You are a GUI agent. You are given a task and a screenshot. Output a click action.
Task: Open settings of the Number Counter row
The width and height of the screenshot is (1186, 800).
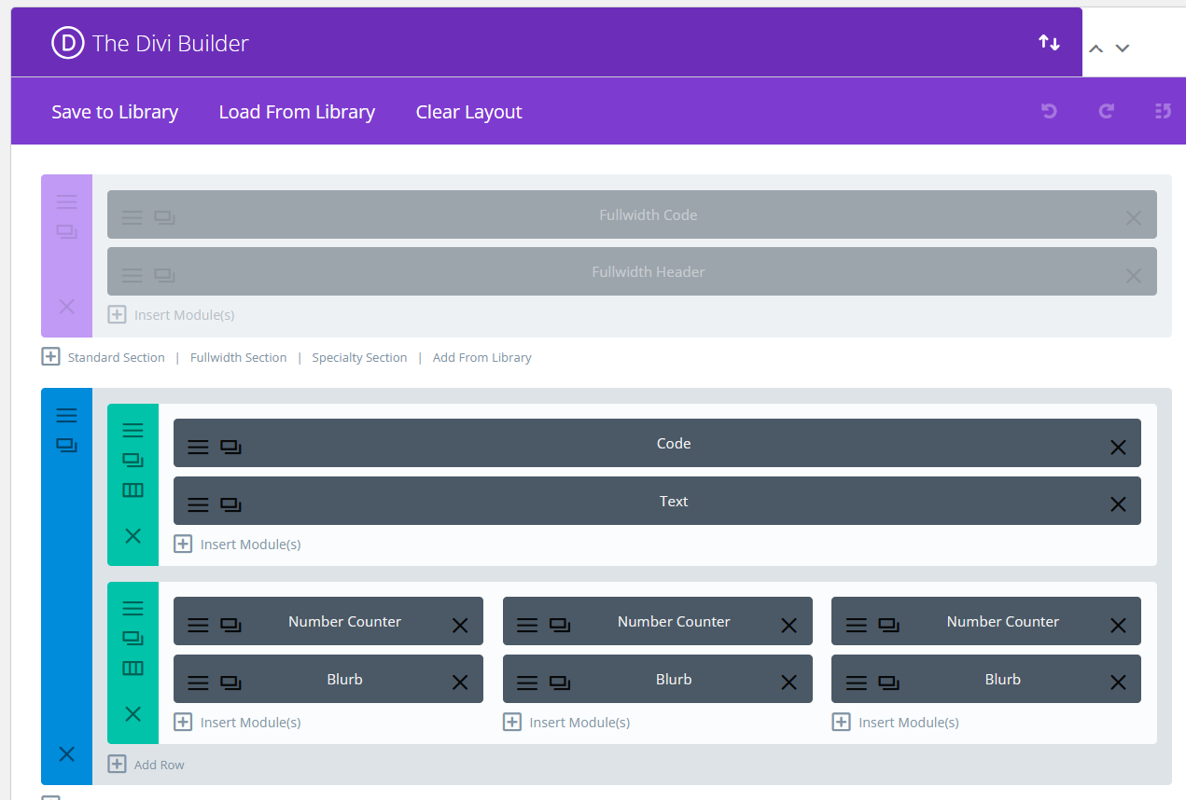(x=133, y=608)
